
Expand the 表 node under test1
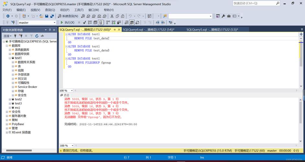[x=13, y=66]
